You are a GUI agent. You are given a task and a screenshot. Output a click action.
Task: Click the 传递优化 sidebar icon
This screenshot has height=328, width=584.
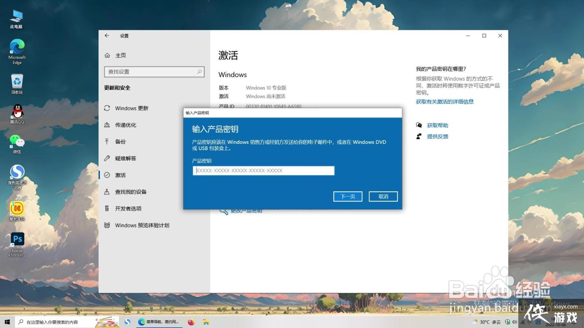coord(107,125)
